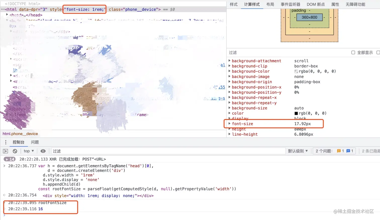Expand the background-attachment property
This screenshot has height=220, width=380.
229,61
